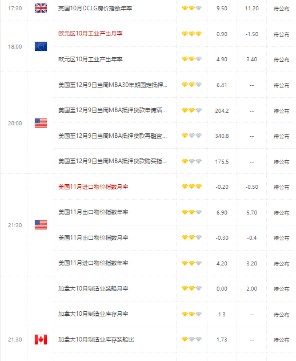Click the US flag at 20:00

pyautogui.click(x=41, y=123)
